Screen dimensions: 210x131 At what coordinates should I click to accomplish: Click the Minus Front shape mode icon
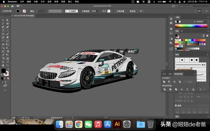[x=169, y=82]
